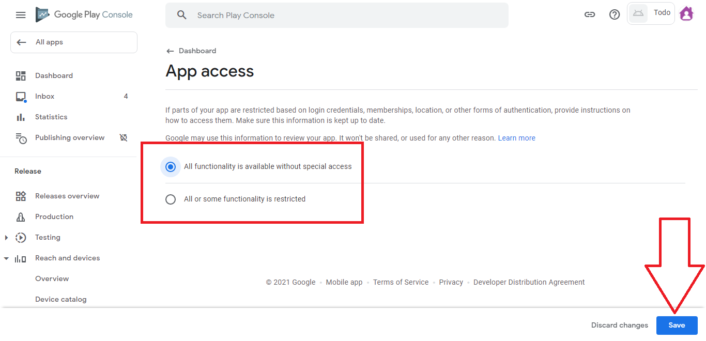Click the Dashboard grid icon in the sidebar
Viewport: 706px width, 341px height.
pos(21,76)
